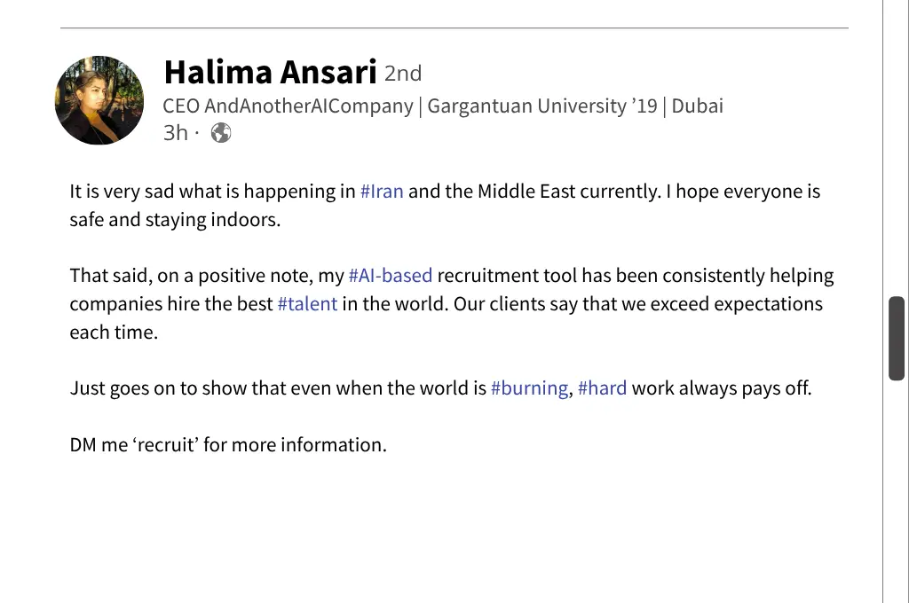This screenshot has height=603, width=909.
Task: Click the horizontal divider above the post
Action: 454,29
